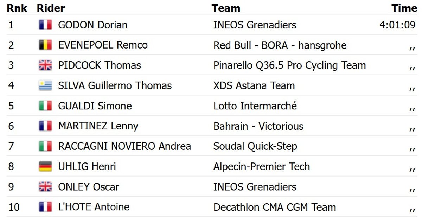Viewport: 422px width, 217px height.
Task: Select rider RACCAGNI NOVIERO Andrea
Action: click(124, 146)
